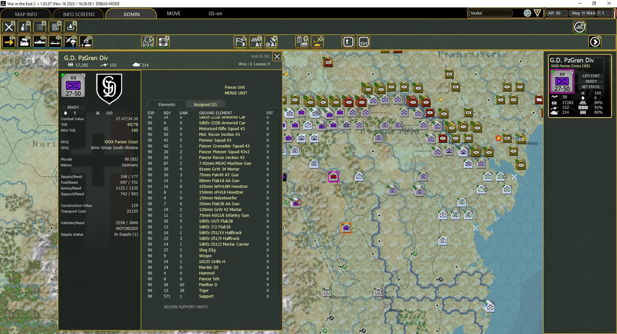Select the rail move locomotive icon
Viewport: 617px width, 334px height.
click(x=24, y=42)
